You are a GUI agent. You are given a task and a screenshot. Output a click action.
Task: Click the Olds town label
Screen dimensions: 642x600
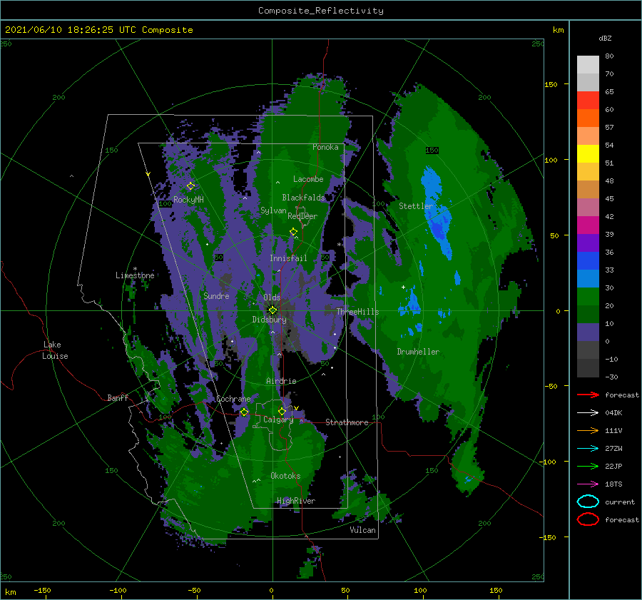pyautogui.click(x=272, y=298)
